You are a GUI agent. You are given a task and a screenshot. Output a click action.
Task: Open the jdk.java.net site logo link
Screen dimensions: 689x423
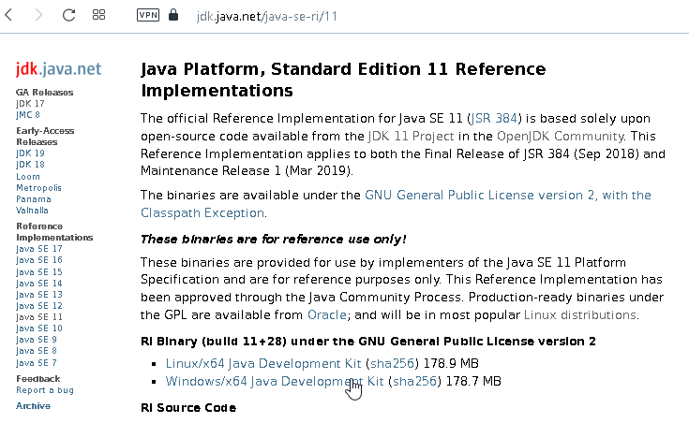(58, 69)
